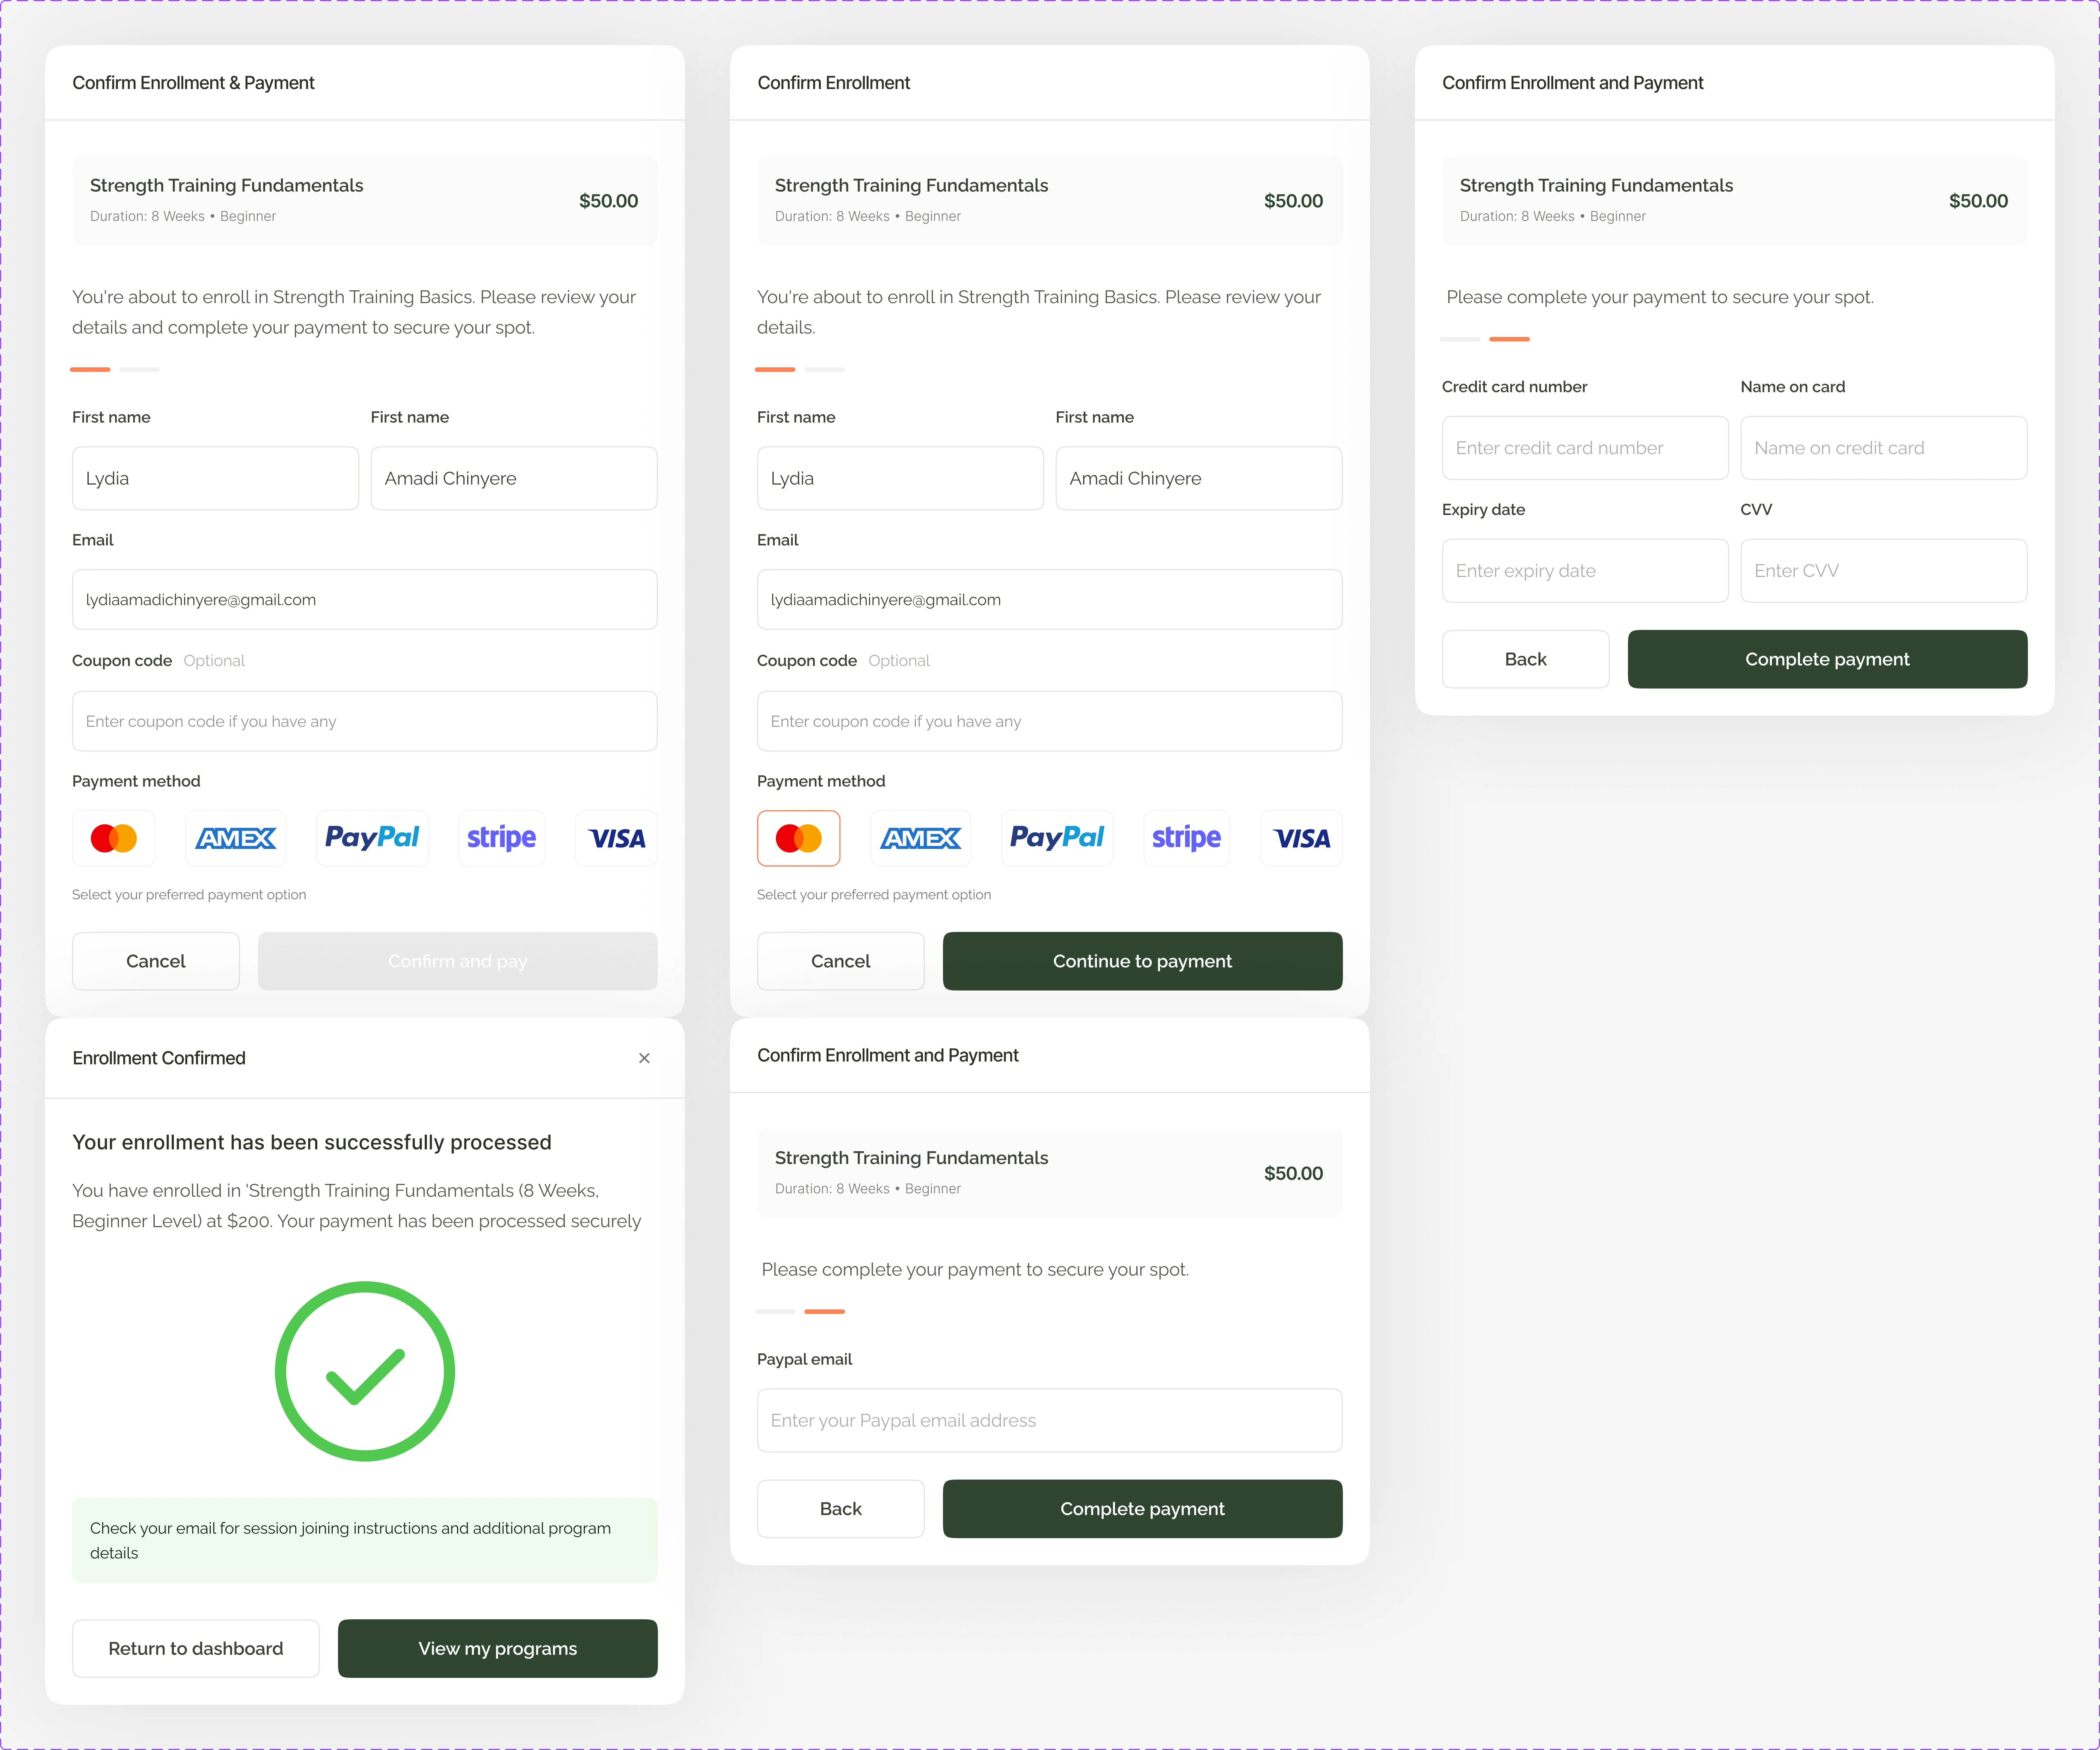Screen dimensions: 2100x1750
Task: Click Return to dashboard button
Action: tap(196, 1648)
